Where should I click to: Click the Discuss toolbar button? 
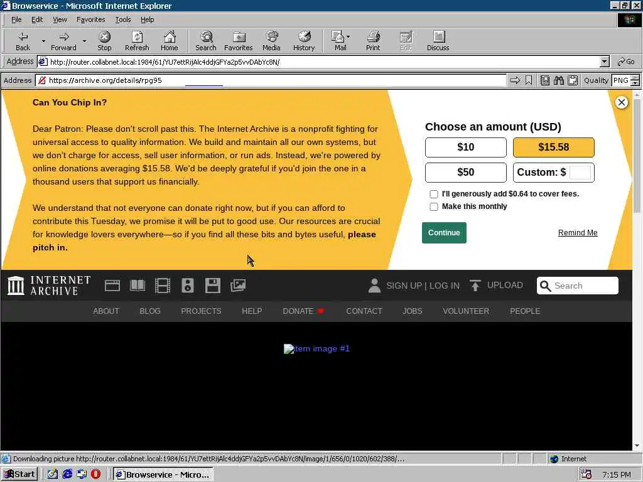[x=438, y=41]
